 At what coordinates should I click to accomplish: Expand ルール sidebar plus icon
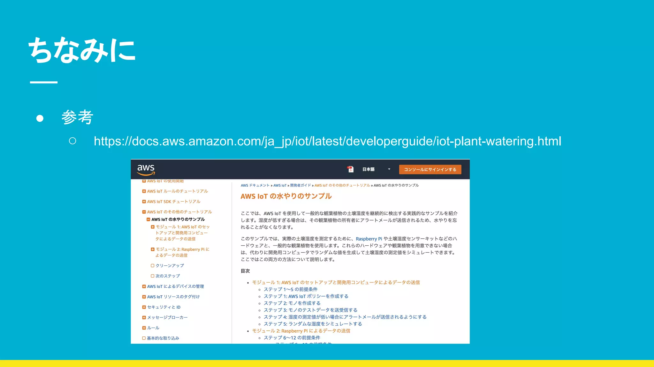(144, 328)
